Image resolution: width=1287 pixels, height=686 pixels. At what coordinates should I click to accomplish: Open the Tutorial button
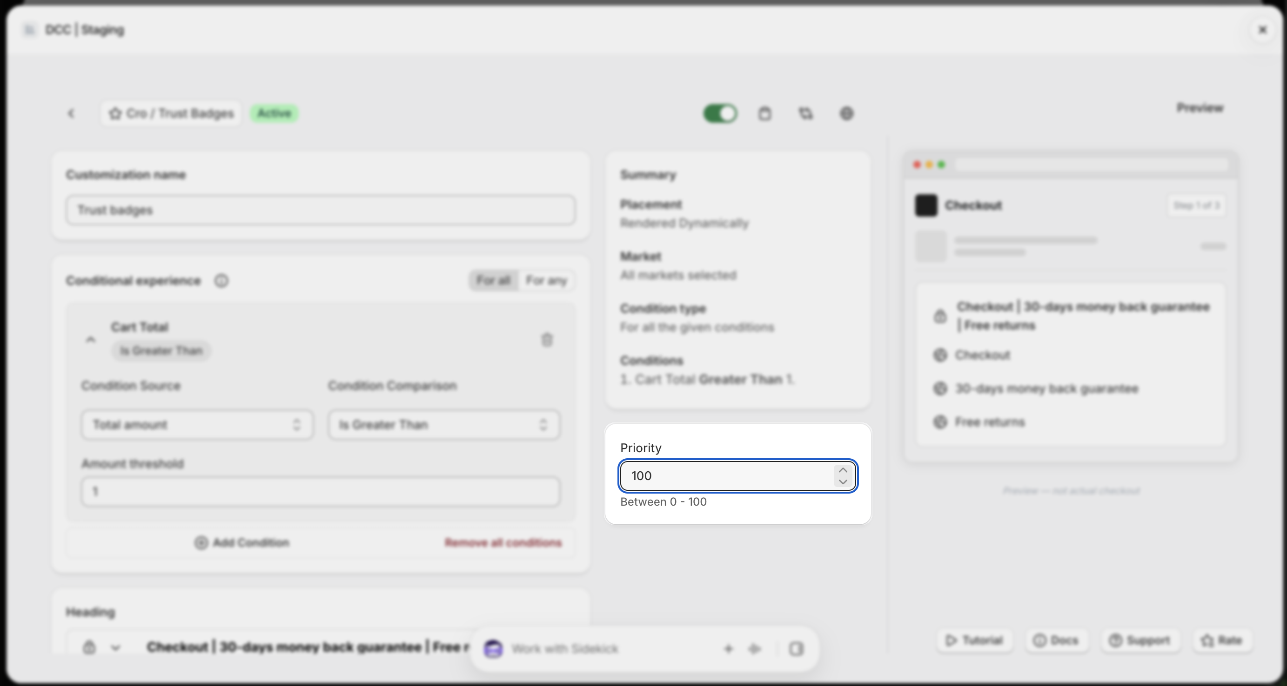pos(974,640)
